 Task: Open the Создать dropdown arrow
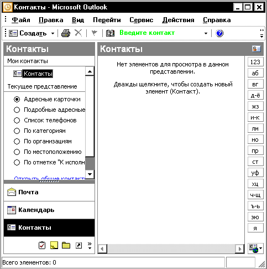(x=53, y=34)
